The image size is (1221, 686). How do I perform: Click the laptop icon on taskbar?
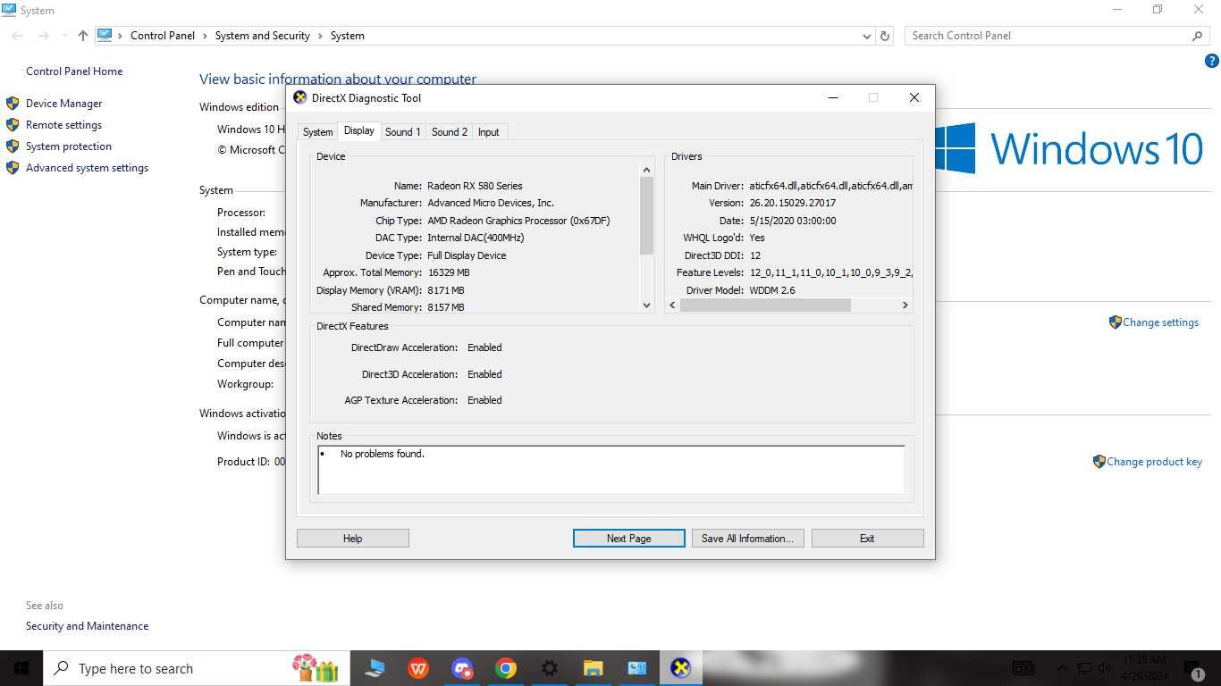(375, 668)
